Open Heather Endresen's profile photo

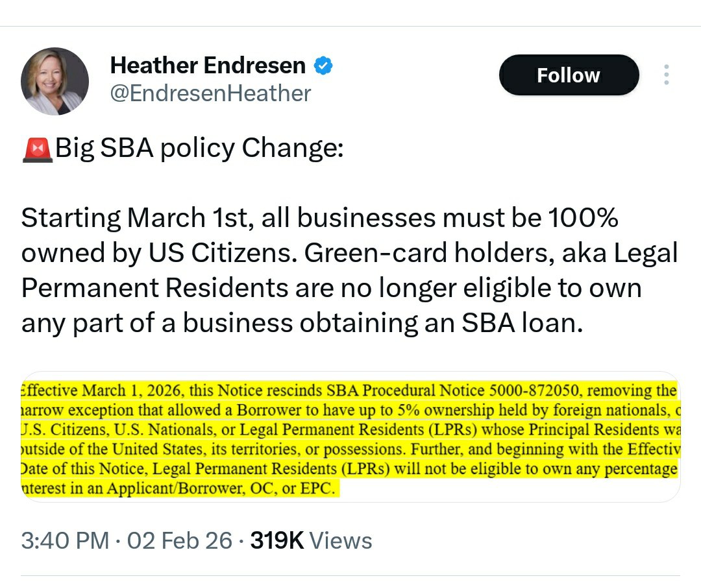click(55, 81)
